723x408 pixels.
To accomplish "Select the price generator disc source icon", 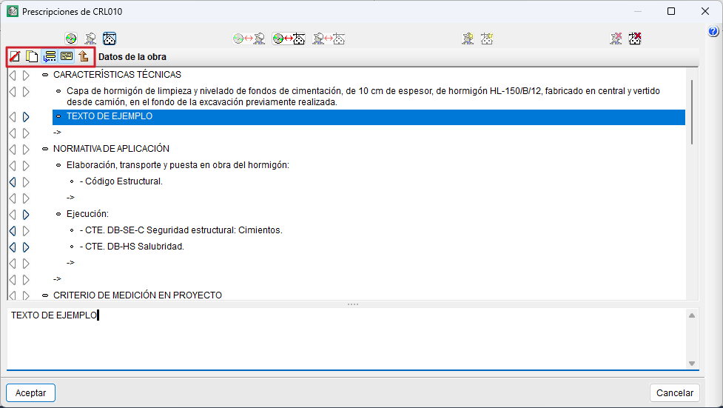I will click(x=71, y=39).
